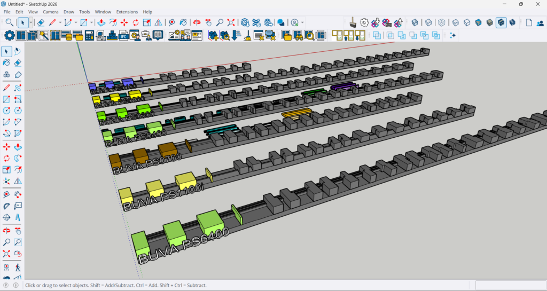The height and width of the screenshot is (291, 547).
Task: Activate the Orbit tool in top toolbar
Action: [197, 22]
